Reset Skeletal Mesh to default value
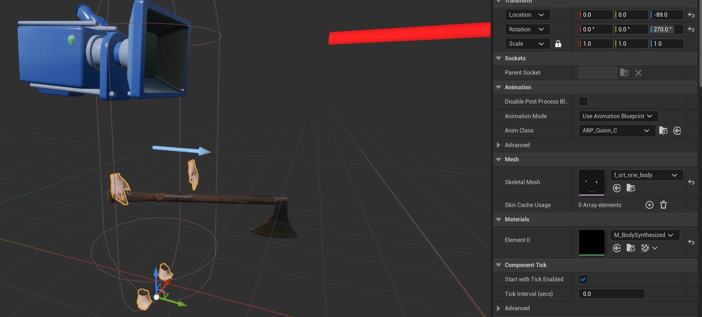 [x=691, y=182]
